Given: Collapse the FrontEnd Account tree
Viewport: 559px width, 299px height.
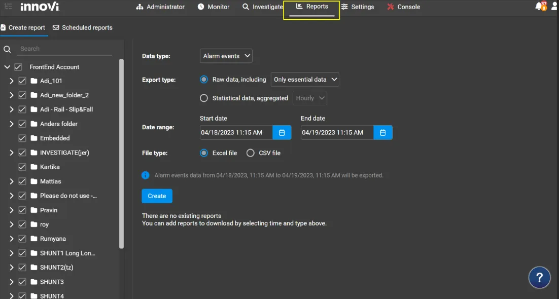Looking at the screenshot, I should 7,67.
